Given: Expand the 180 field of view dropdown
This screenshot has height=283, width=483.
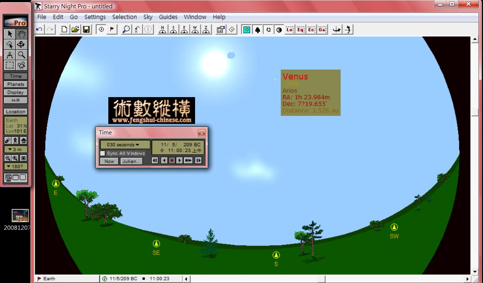Looking at the screenshot, I should pyautogui.click(x=15, y=166).
